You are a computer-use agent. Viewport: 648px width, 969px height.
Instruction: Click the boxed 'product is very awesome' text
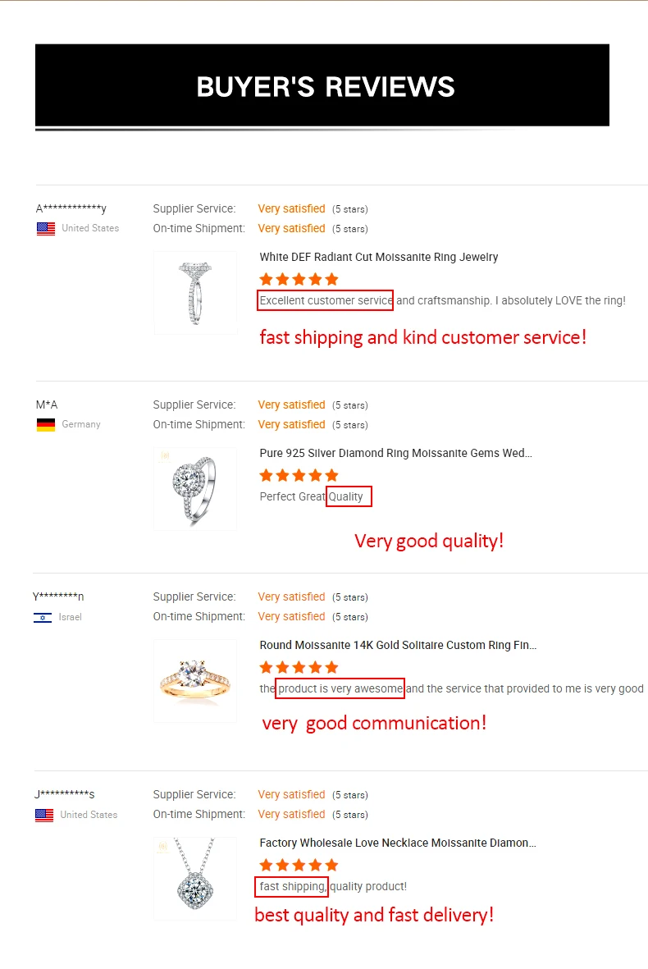340,688
